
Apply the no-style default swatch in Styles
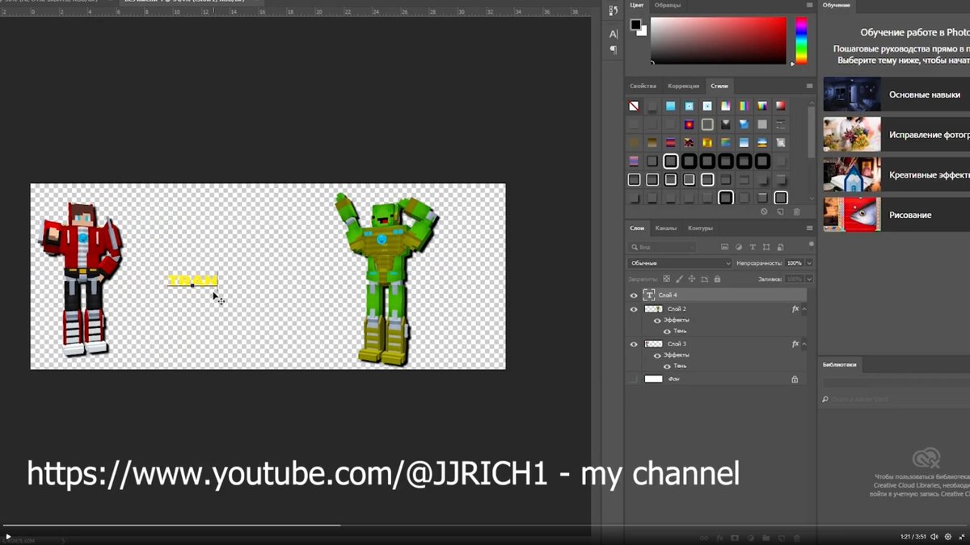point(634,106)
